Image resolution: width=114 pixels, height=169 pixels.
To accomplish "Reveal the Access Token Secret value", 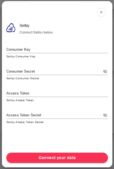I will click(x=105, y=115).
